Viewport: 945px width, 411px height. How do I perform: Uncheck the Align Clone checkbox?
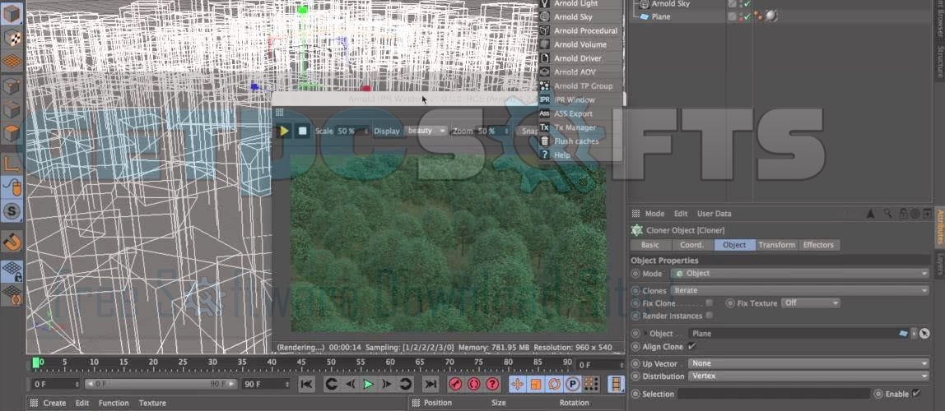[x=691, y=347]
